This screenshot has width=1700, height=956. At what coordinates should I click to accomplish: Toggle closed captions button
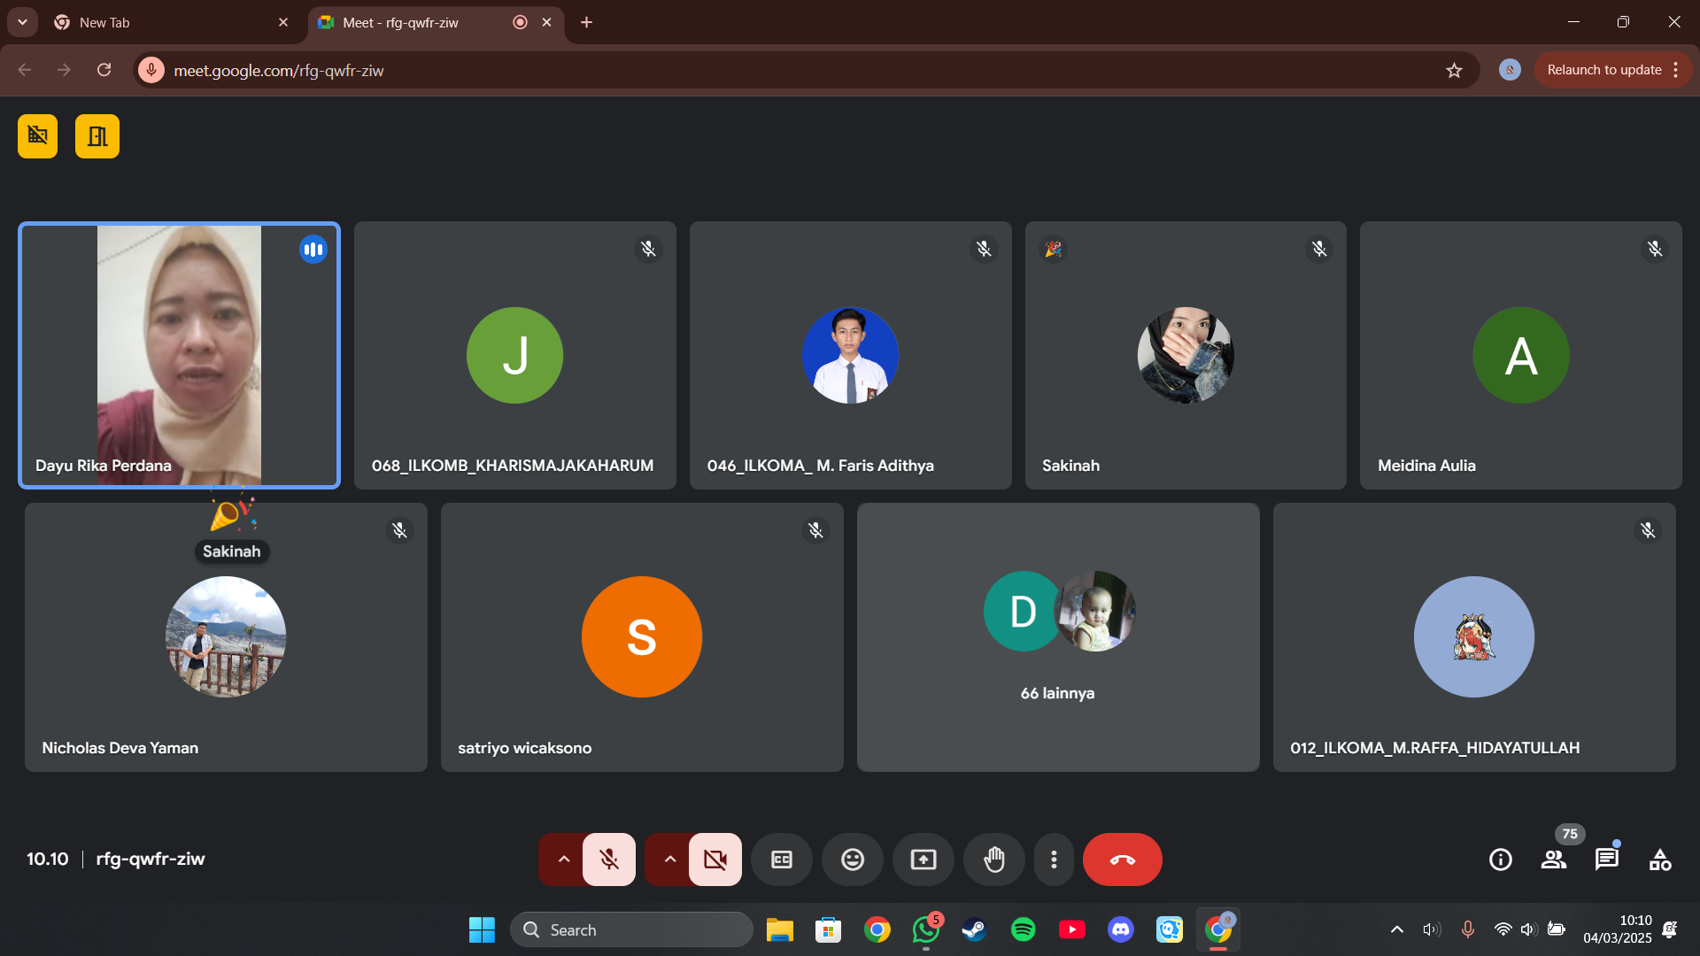point(781,860)
